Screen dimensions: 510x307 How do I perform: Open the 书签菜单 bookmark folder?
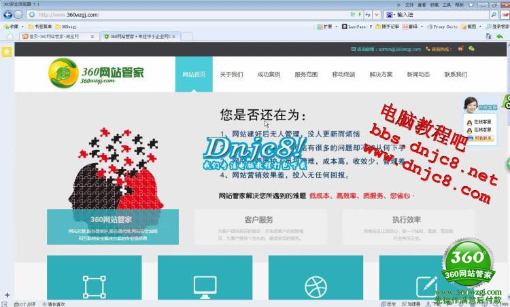coord(40,26)
